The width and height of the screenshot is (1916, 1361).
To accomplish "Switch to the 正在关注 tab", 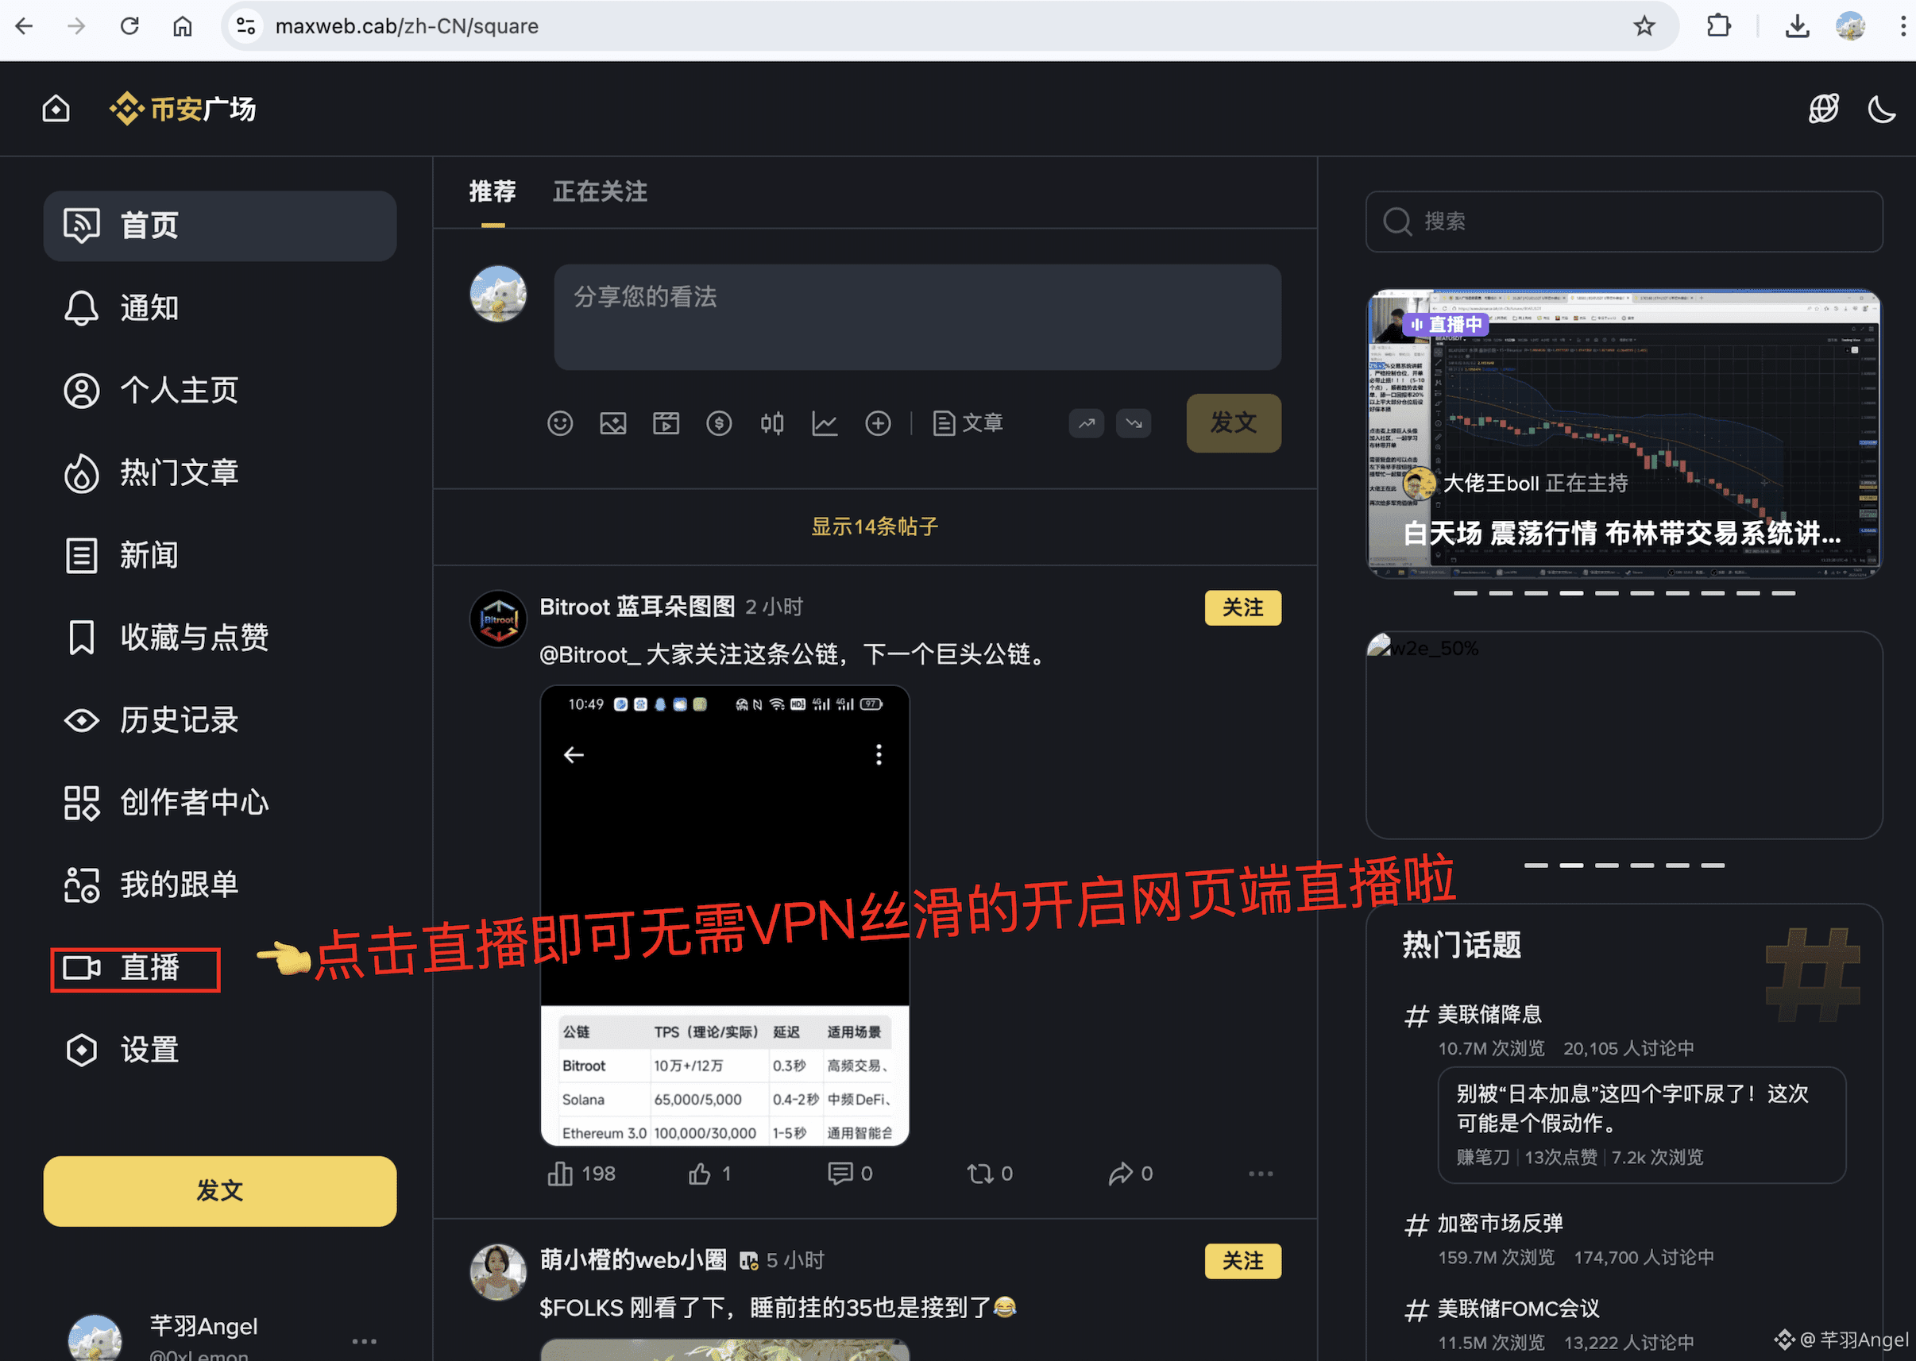I will pos(599,192).
